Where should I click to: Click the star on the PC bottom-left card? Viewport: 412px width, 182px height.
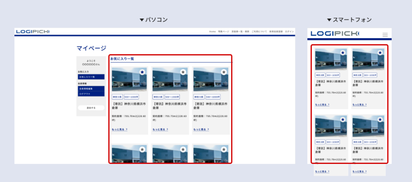[x=142, y=149]
